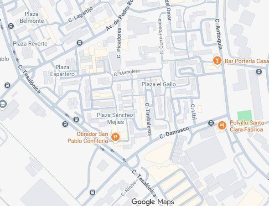The width and height of the screenshot is (269, 206).
Task: Click bus stop icon near C. Nínive
Action: tap(93, 192)
